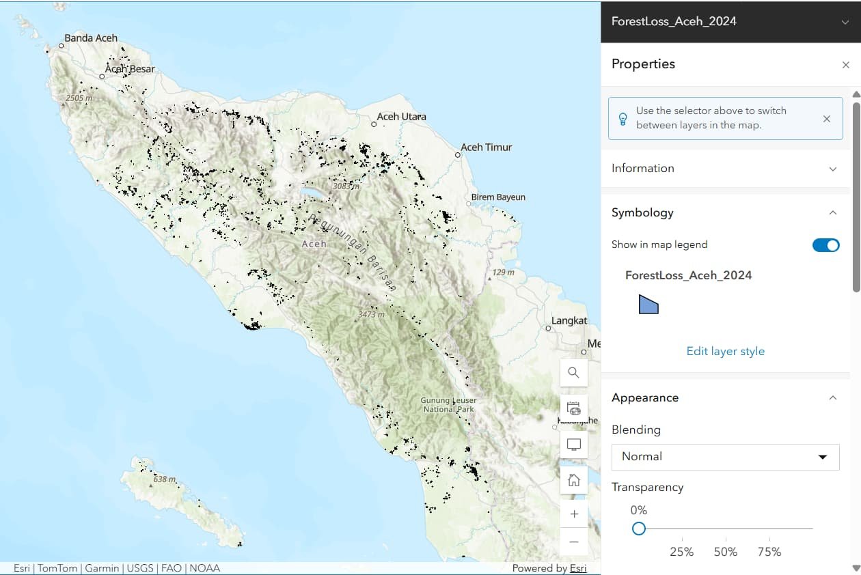Image resolution: width=861 pixels, height=575 pixels.
Task: Toggle Show in map legend switch
Action: click(825, 245)
